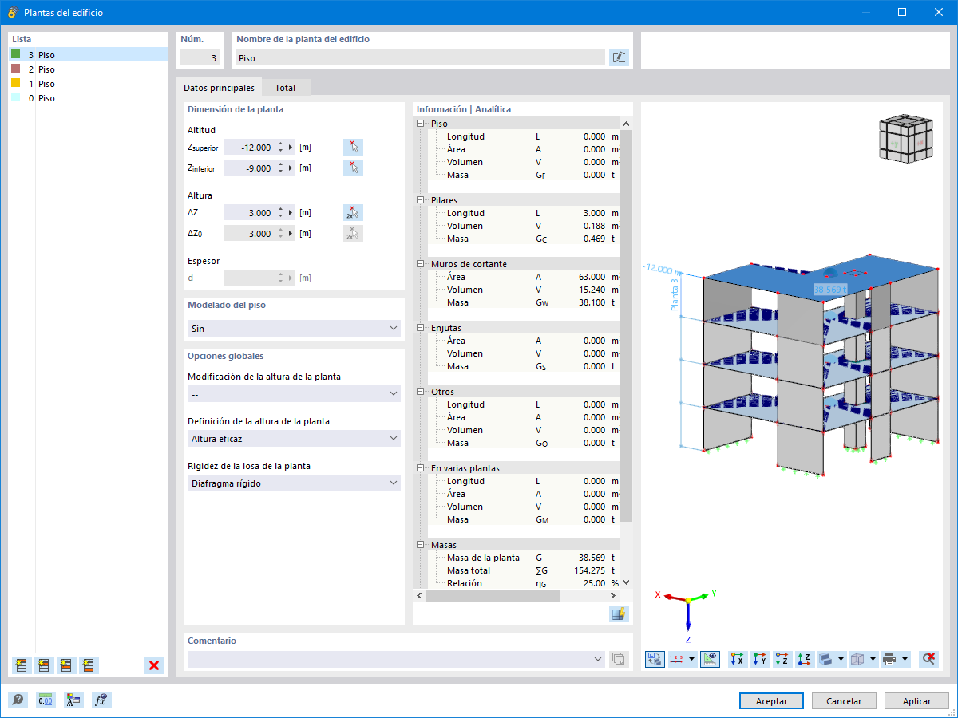Open the color and font display settings icon
This screenshot has height=718, width=958.
tap(73, 700)
